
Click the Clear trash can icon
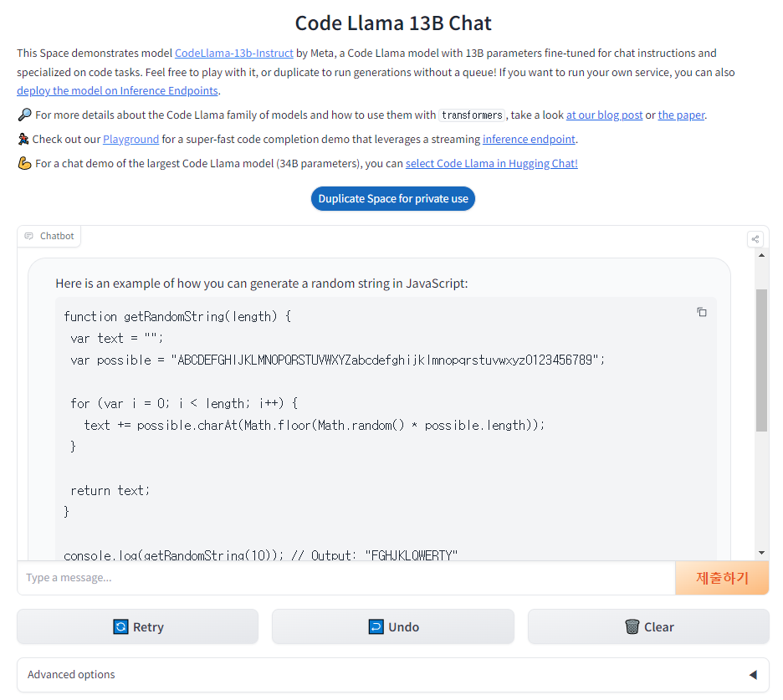[632, 626]
